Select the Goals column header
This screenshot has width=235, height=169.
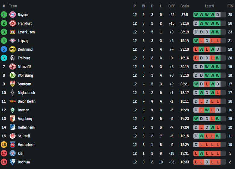click(185, 6)
